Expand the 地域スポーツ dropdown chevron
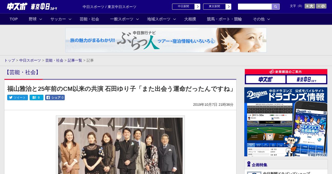The image size is (332, 174). click(175, 19)
